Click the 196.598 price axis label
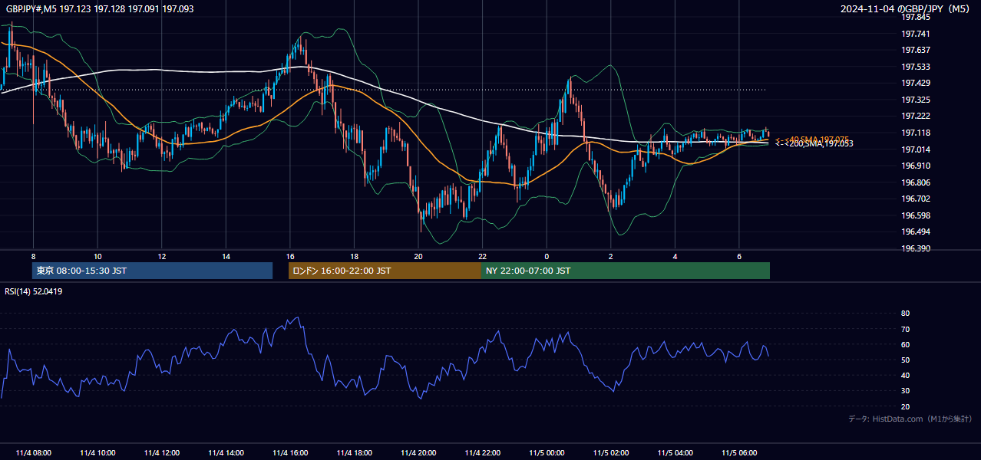981x460 pixels. point(914,215)
